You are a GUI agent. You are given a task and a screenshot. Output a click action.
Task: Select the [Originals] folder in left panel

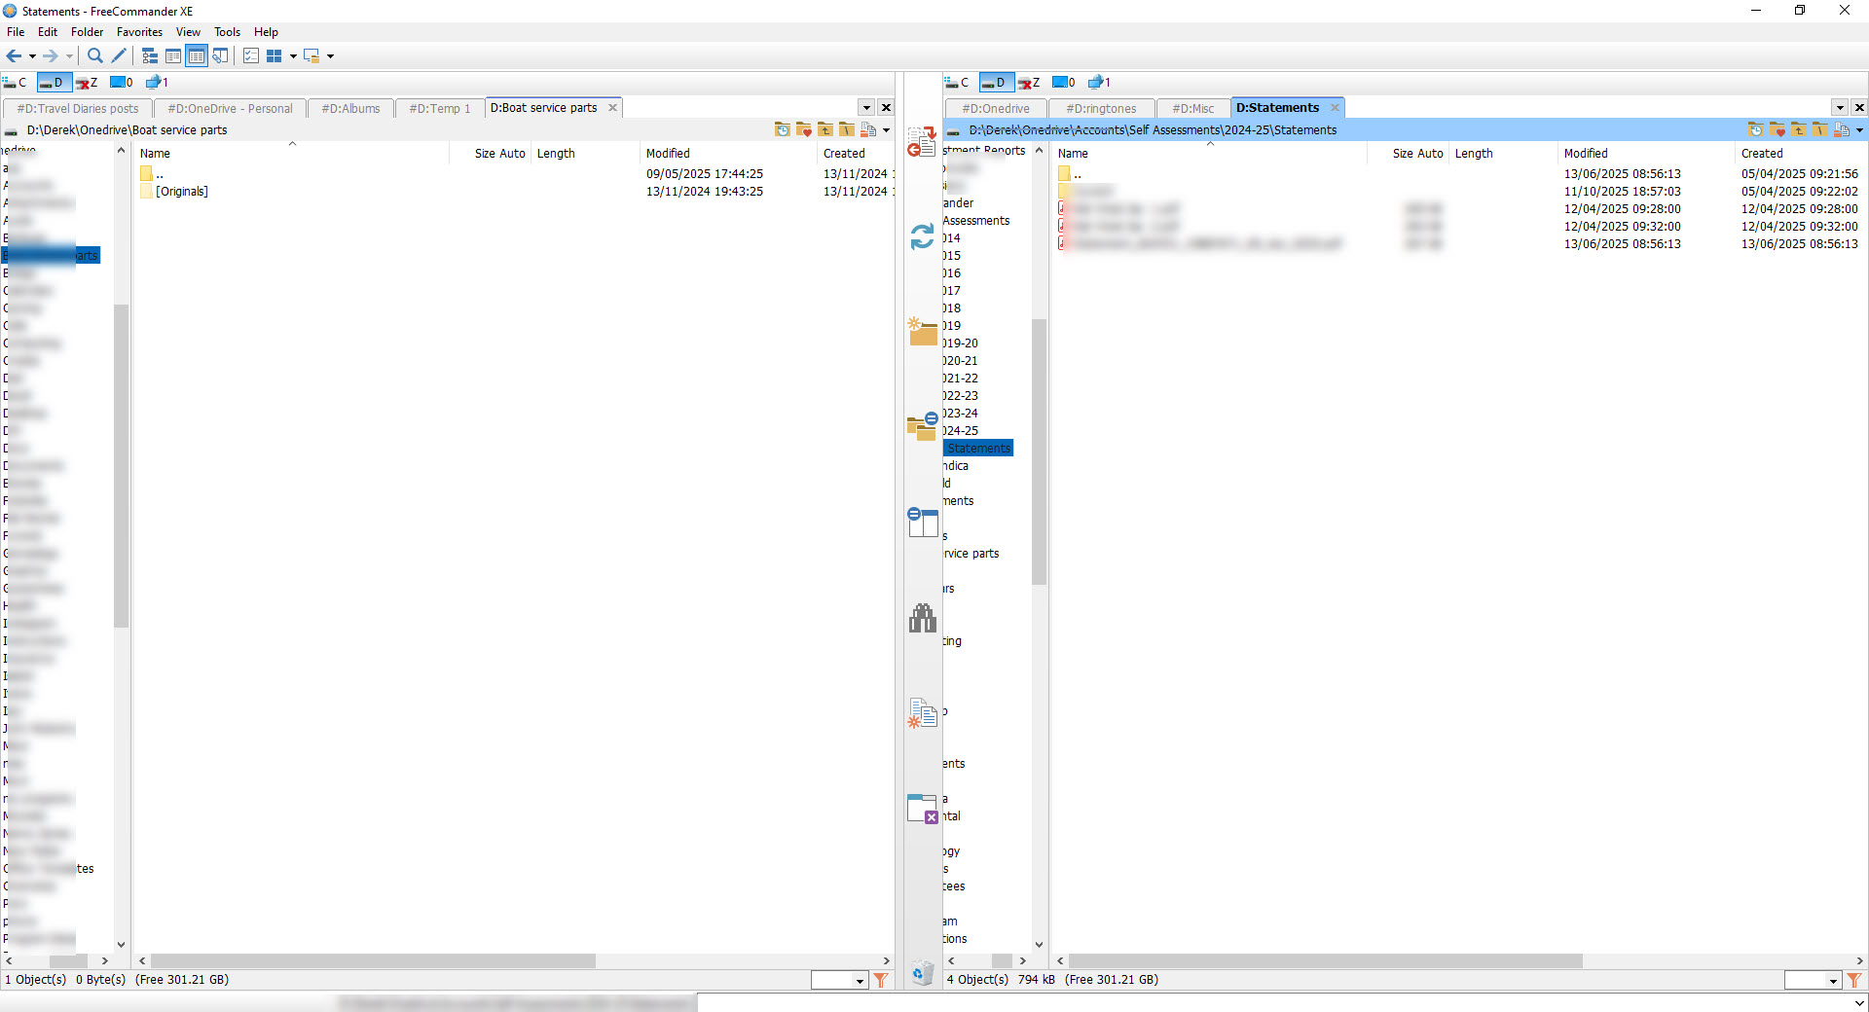[182, 192]
